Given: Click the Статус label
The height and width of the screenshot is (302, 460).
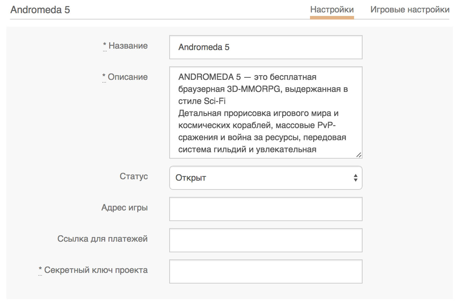Looking at the screenshot, I should (x=134, y=176).
